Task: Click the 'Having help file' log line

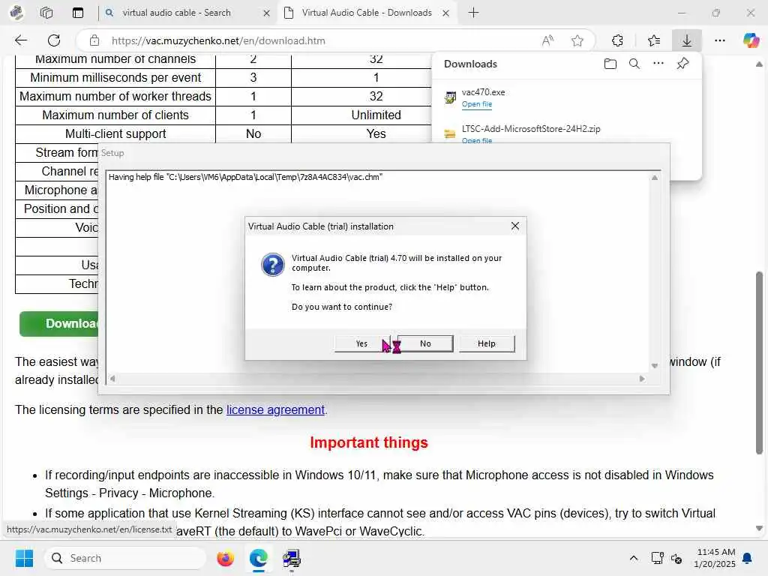Action: 245,177
